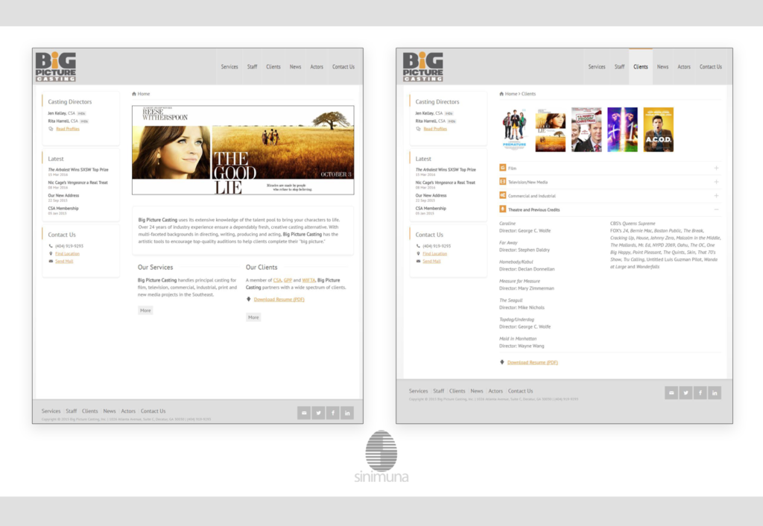Click Home breadcrumb on Clients page
The height and width of the screenshot is (526, 763).
click(x=511, y=94)
